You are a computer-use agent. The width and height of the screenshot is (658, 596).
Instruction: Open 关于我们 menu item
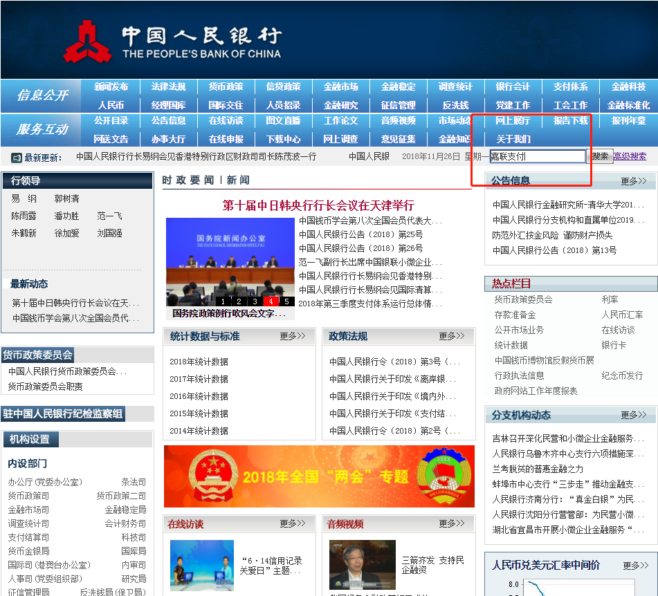tap(513, 139)
